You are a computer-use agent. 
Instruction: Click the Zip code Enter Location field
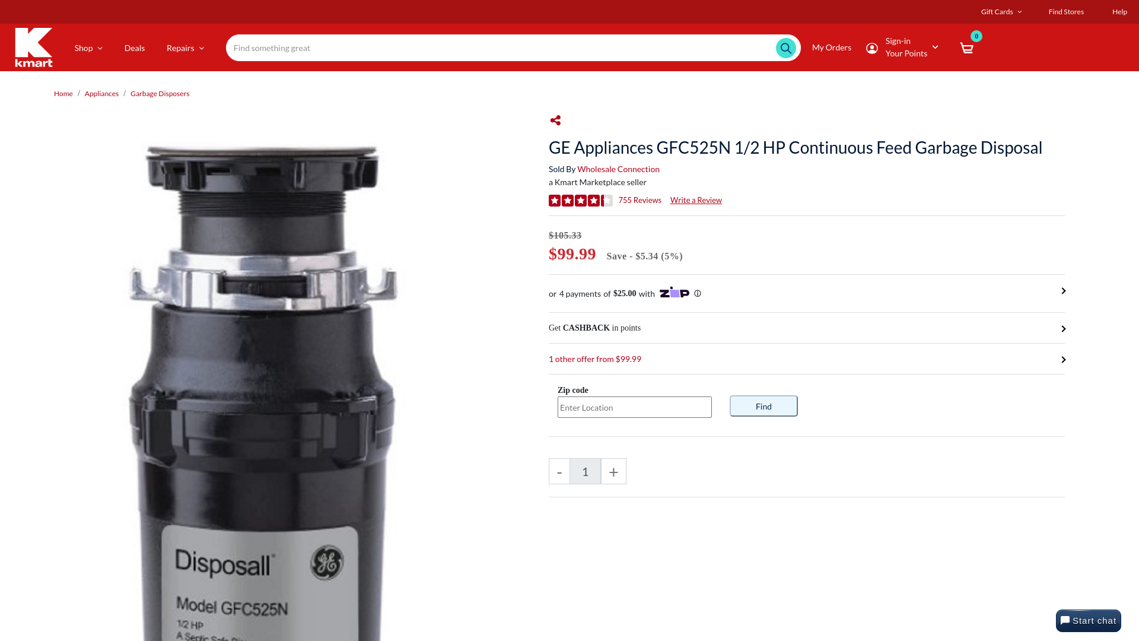pos(634,407)
